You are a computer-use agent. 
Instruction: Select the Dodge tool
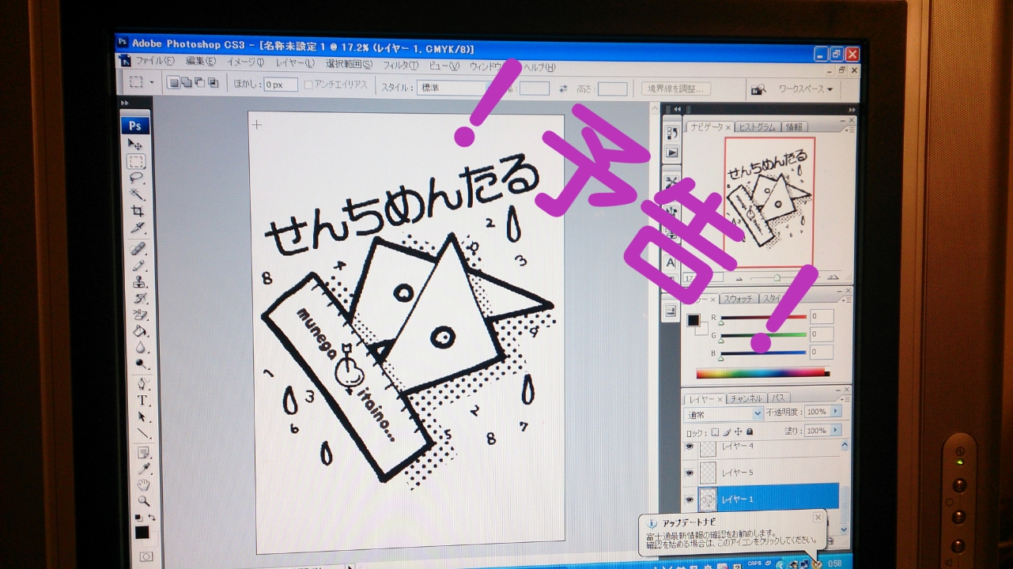coord(142,364)
